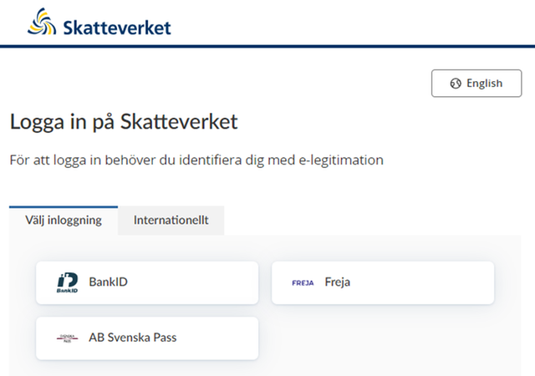Choose AB Svenska Pass login option
Viewport: 535px width, 376px height.
point(147,338)
